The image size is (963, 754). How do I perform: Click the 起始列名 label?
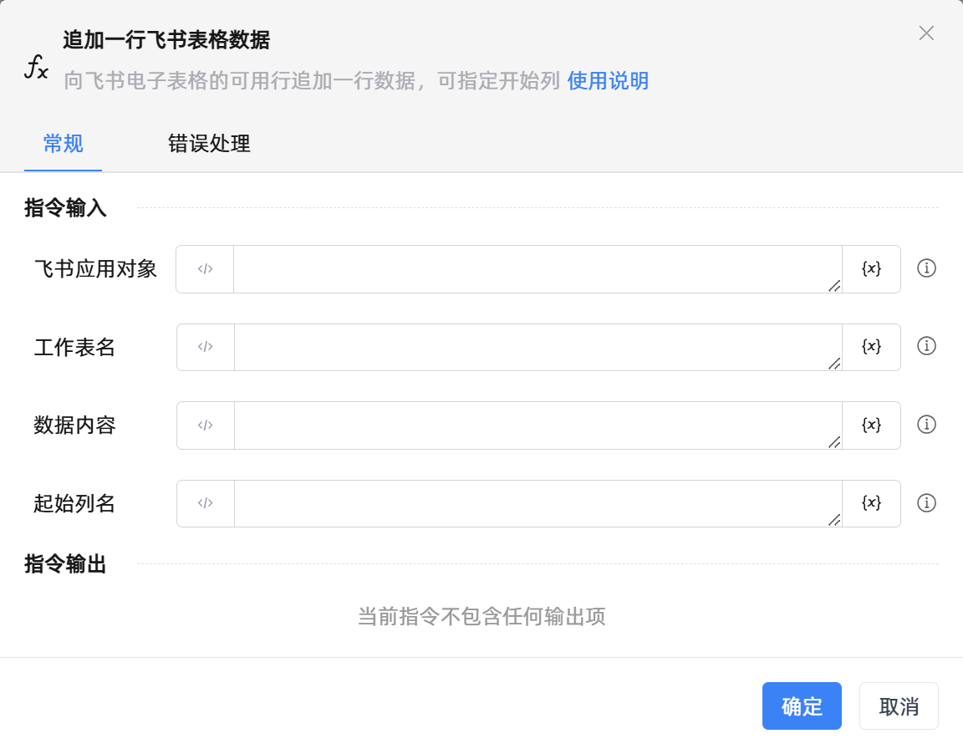(x=74, y=503)
